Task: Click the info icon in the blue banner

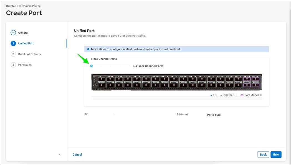Action: click(x=88, y=49)
